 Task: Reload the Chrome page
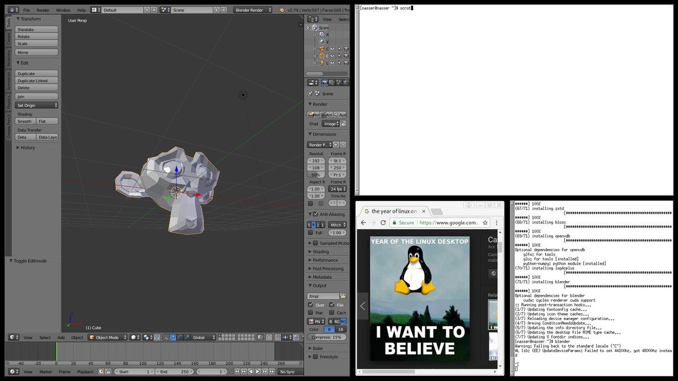[383, 223]
